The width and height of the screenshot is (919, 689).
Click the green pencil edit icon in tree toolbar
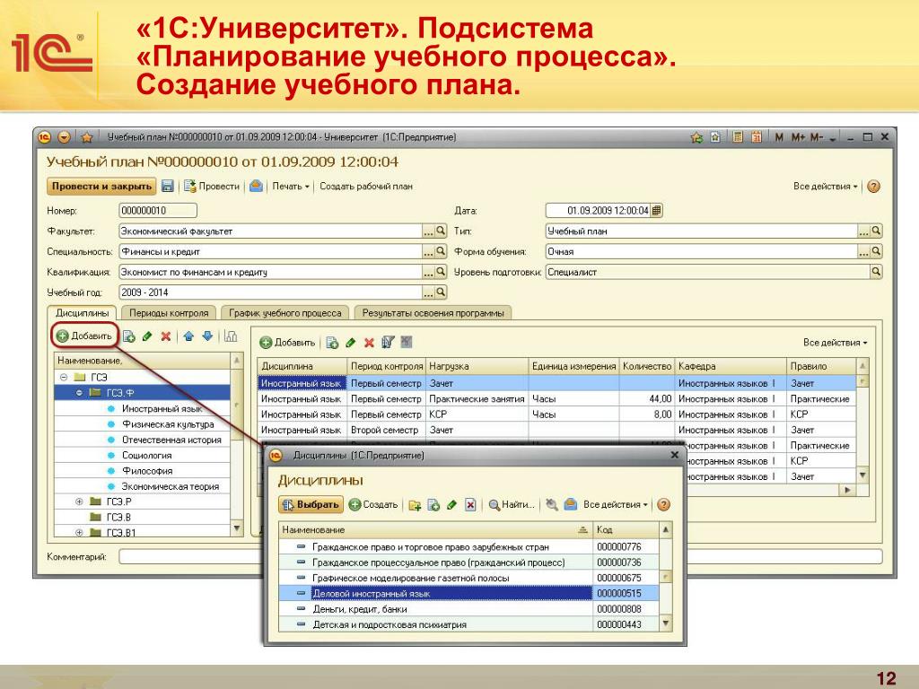147,336
